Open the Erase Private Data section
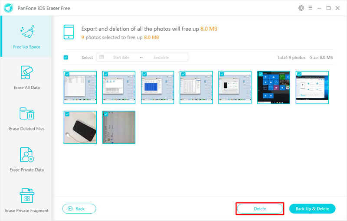Image resolution: width=347 pixels, height=221 pixels. click(x=26, y=159)
